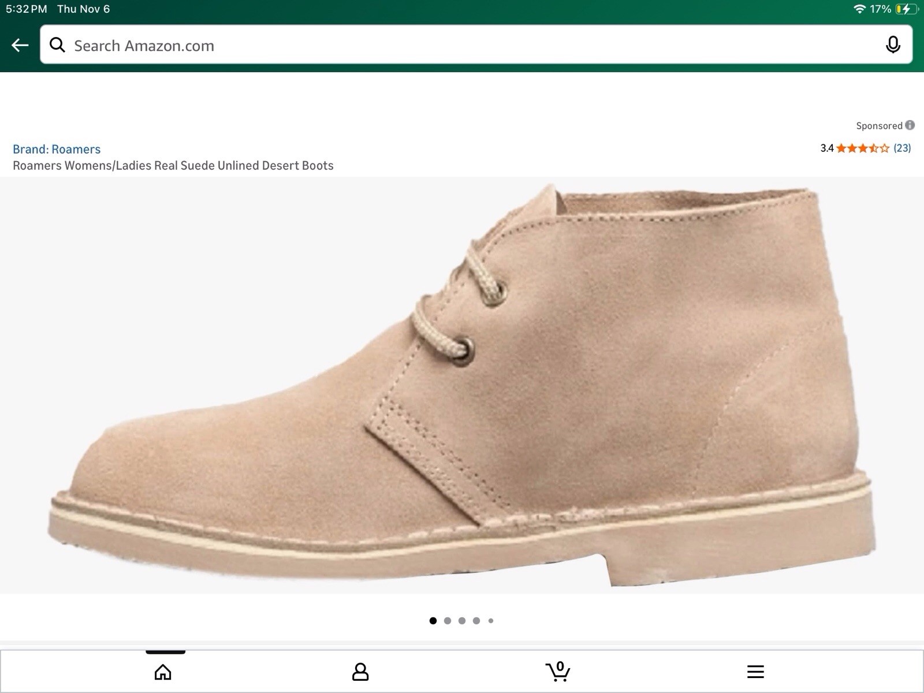Image resolution: width=924 pixels, height=693 pixels.
Task: Open the account profile icon
Action: pyautogui.click(x=360, y=672)
